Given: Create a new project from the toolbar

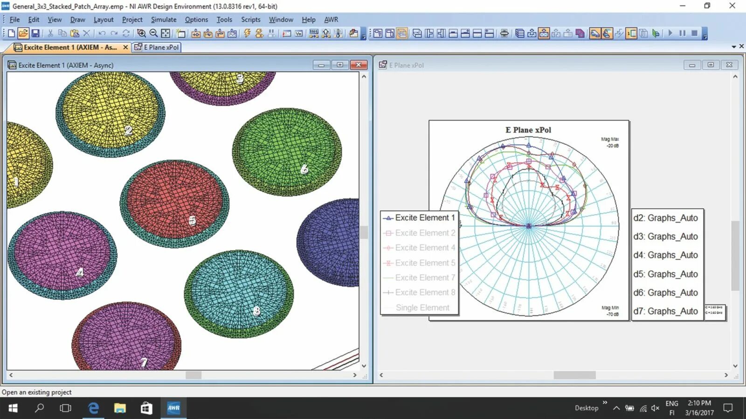Looking at the screenshot, I should click(x=11, y=33).
